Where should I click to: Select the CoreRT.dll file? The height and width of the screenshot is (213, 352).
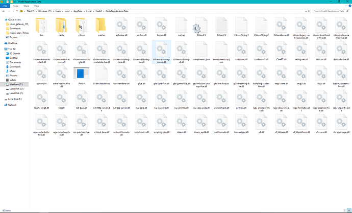[x=281, y=51]
